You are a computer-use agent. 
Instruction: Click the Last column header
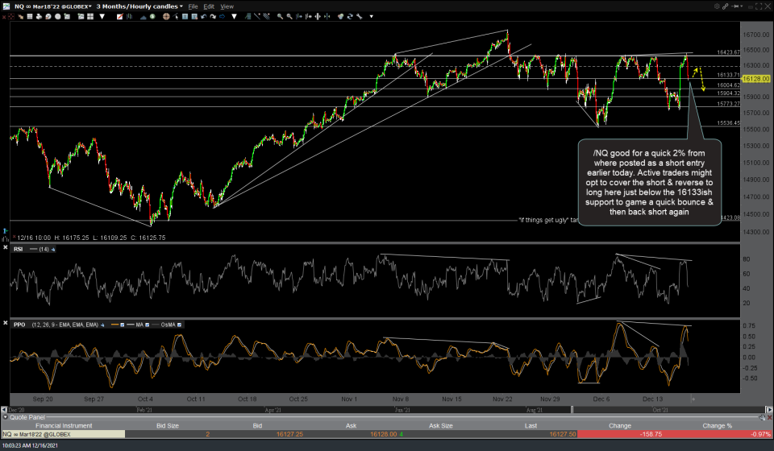531,425
